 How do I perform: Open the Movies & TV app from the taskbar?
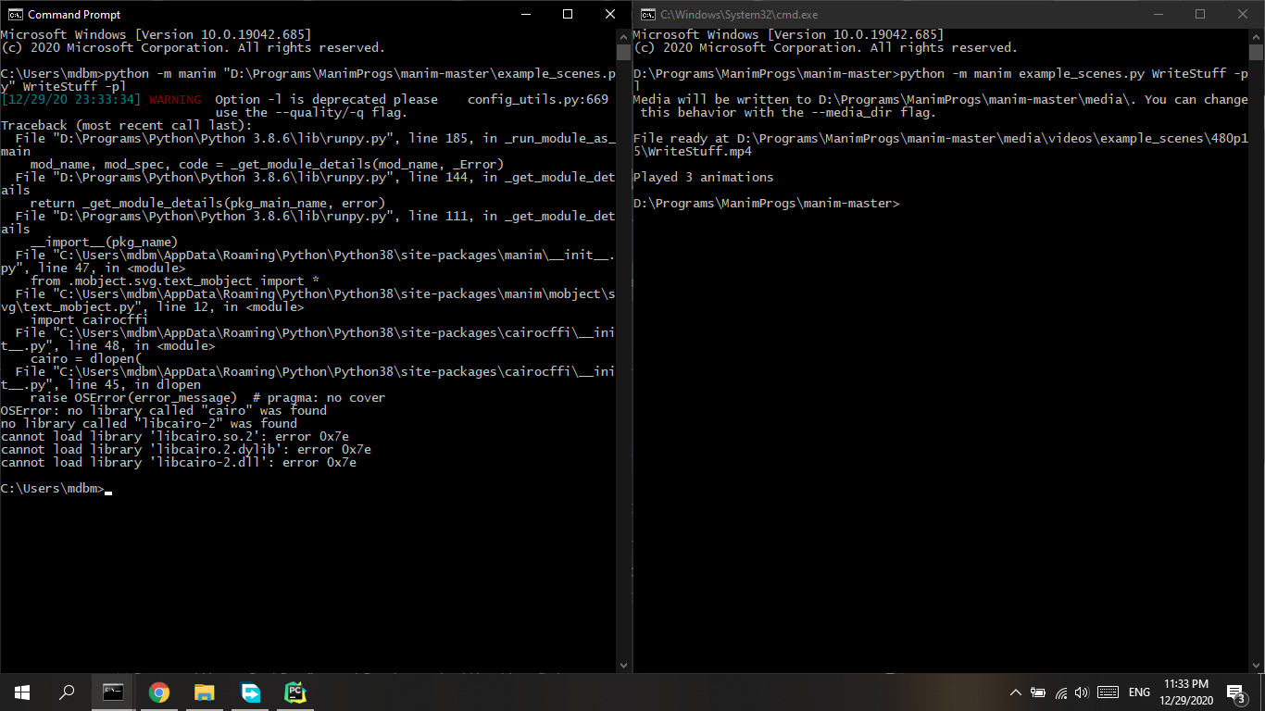pyautogui.click(x=249, y=692)
